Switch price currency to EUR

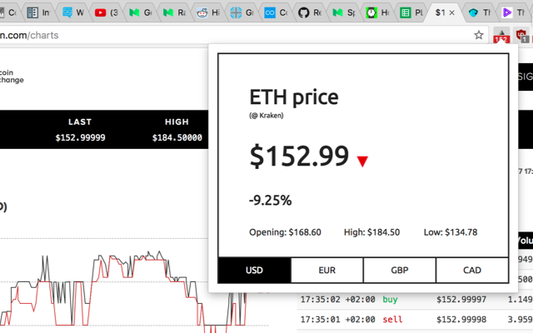326,270
